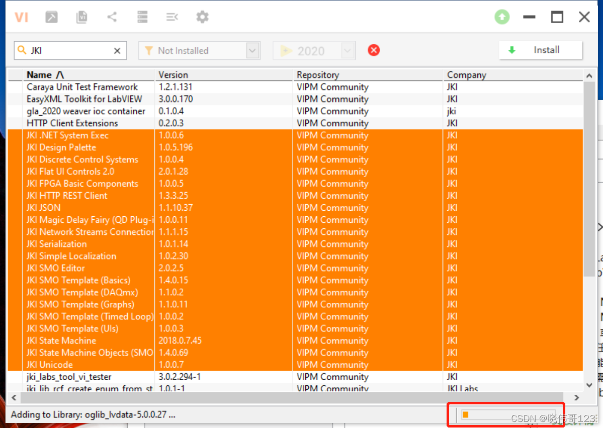Click horizontal scrollbar left arrow
This screenshot has width=603, height=428.
point(14,398)
